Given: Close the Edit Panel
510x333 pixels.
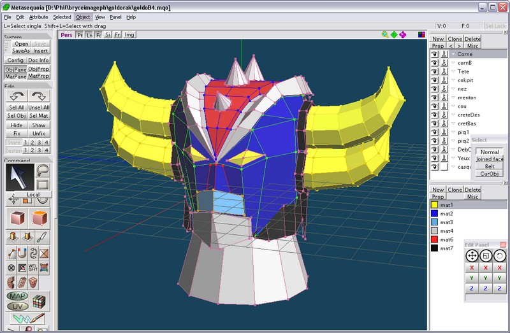Looking at the screenshot, I should click(503, 244).
